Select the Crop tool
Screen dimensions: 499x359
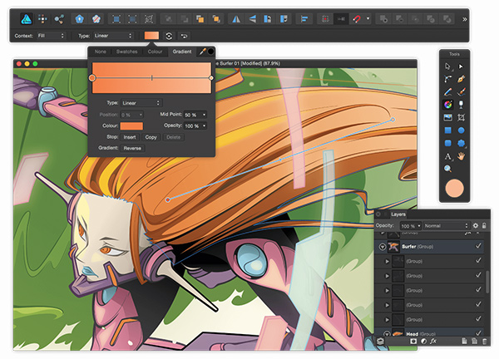[460, 117]
